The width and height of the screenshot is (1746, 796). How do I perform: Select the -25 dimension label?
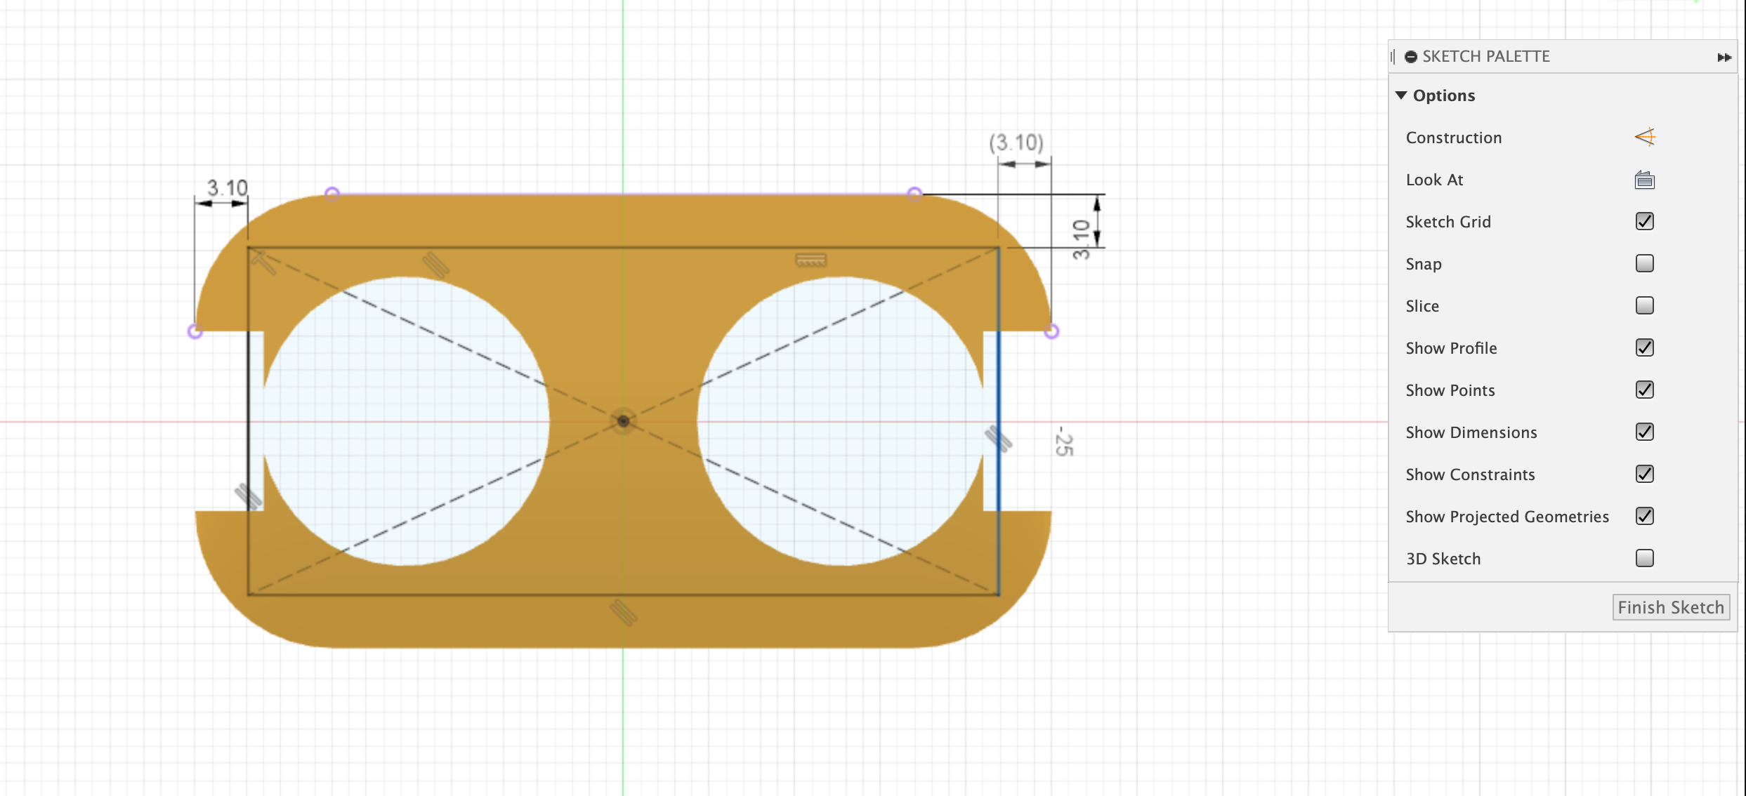1065,441
